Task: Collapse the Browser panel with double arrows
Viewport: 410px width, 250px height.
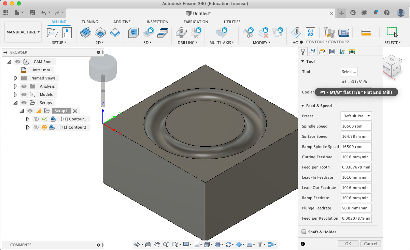Action: click(5, 52)
